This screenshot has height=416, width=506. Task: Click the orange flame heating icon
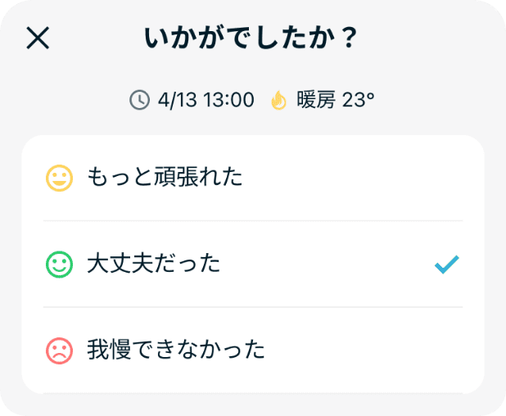(278, 100)
